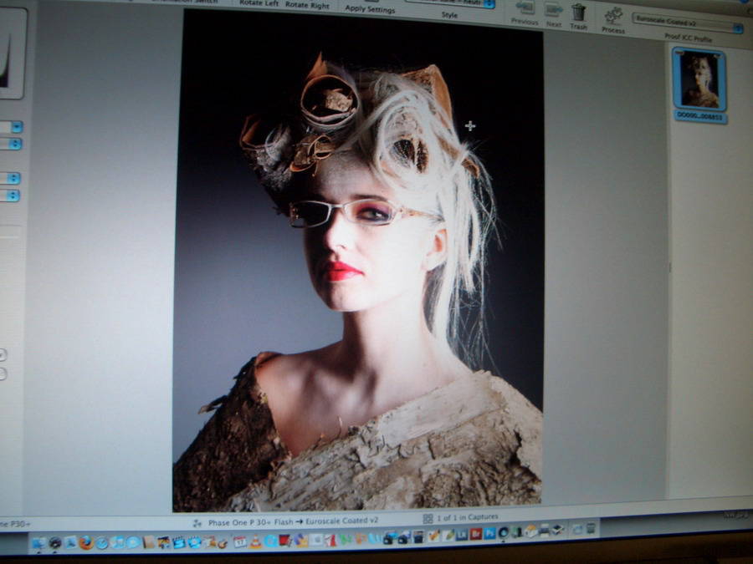Go to the Previous capture
This screenshot has height=564, width=753.
click(x=525, y=8)
